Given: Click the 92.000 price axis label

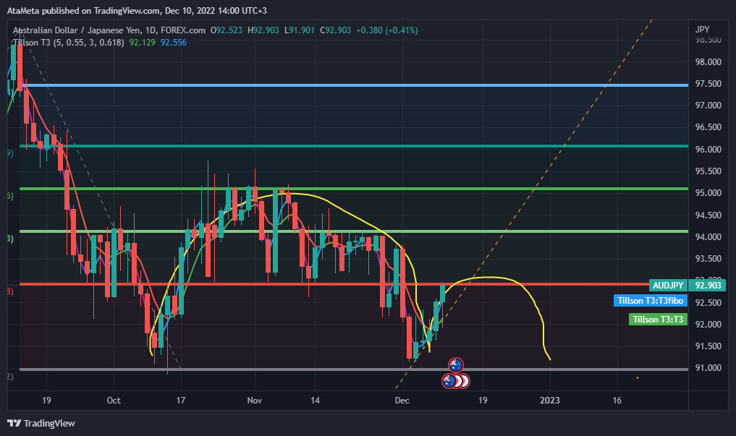Looking at the screenshot, I should [708, 324].
